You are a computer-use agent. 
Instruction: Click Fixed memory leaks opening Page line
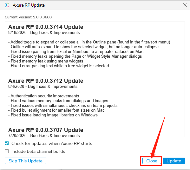(75, 56)
